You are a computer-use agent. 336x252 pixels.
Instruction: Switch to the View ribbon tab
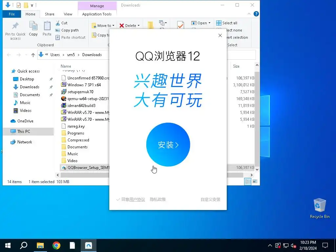click(68, 14)
